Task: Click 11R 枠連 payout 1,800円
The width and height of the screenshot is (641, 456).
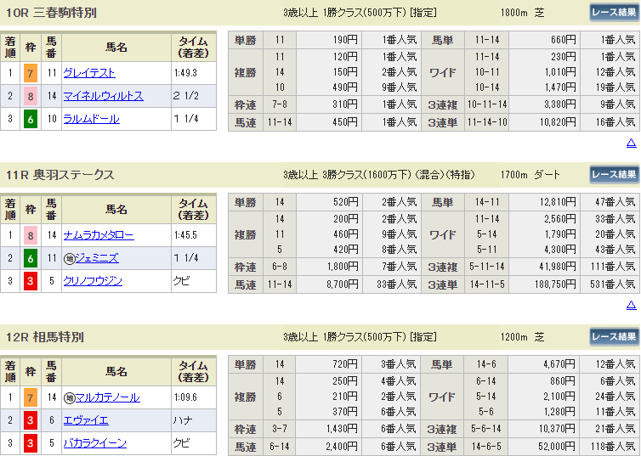Action: (x=342, y=267)
